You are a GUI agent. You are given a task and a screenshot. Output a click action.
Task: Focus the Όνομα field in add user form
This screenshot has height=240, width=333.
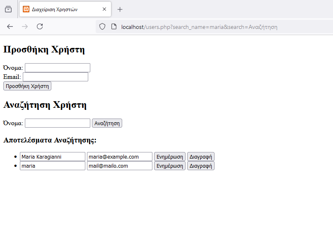(58, 68)
